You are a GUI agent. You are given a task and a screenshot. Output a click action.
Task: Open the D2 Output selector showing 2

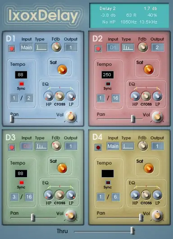pos(157,47)
